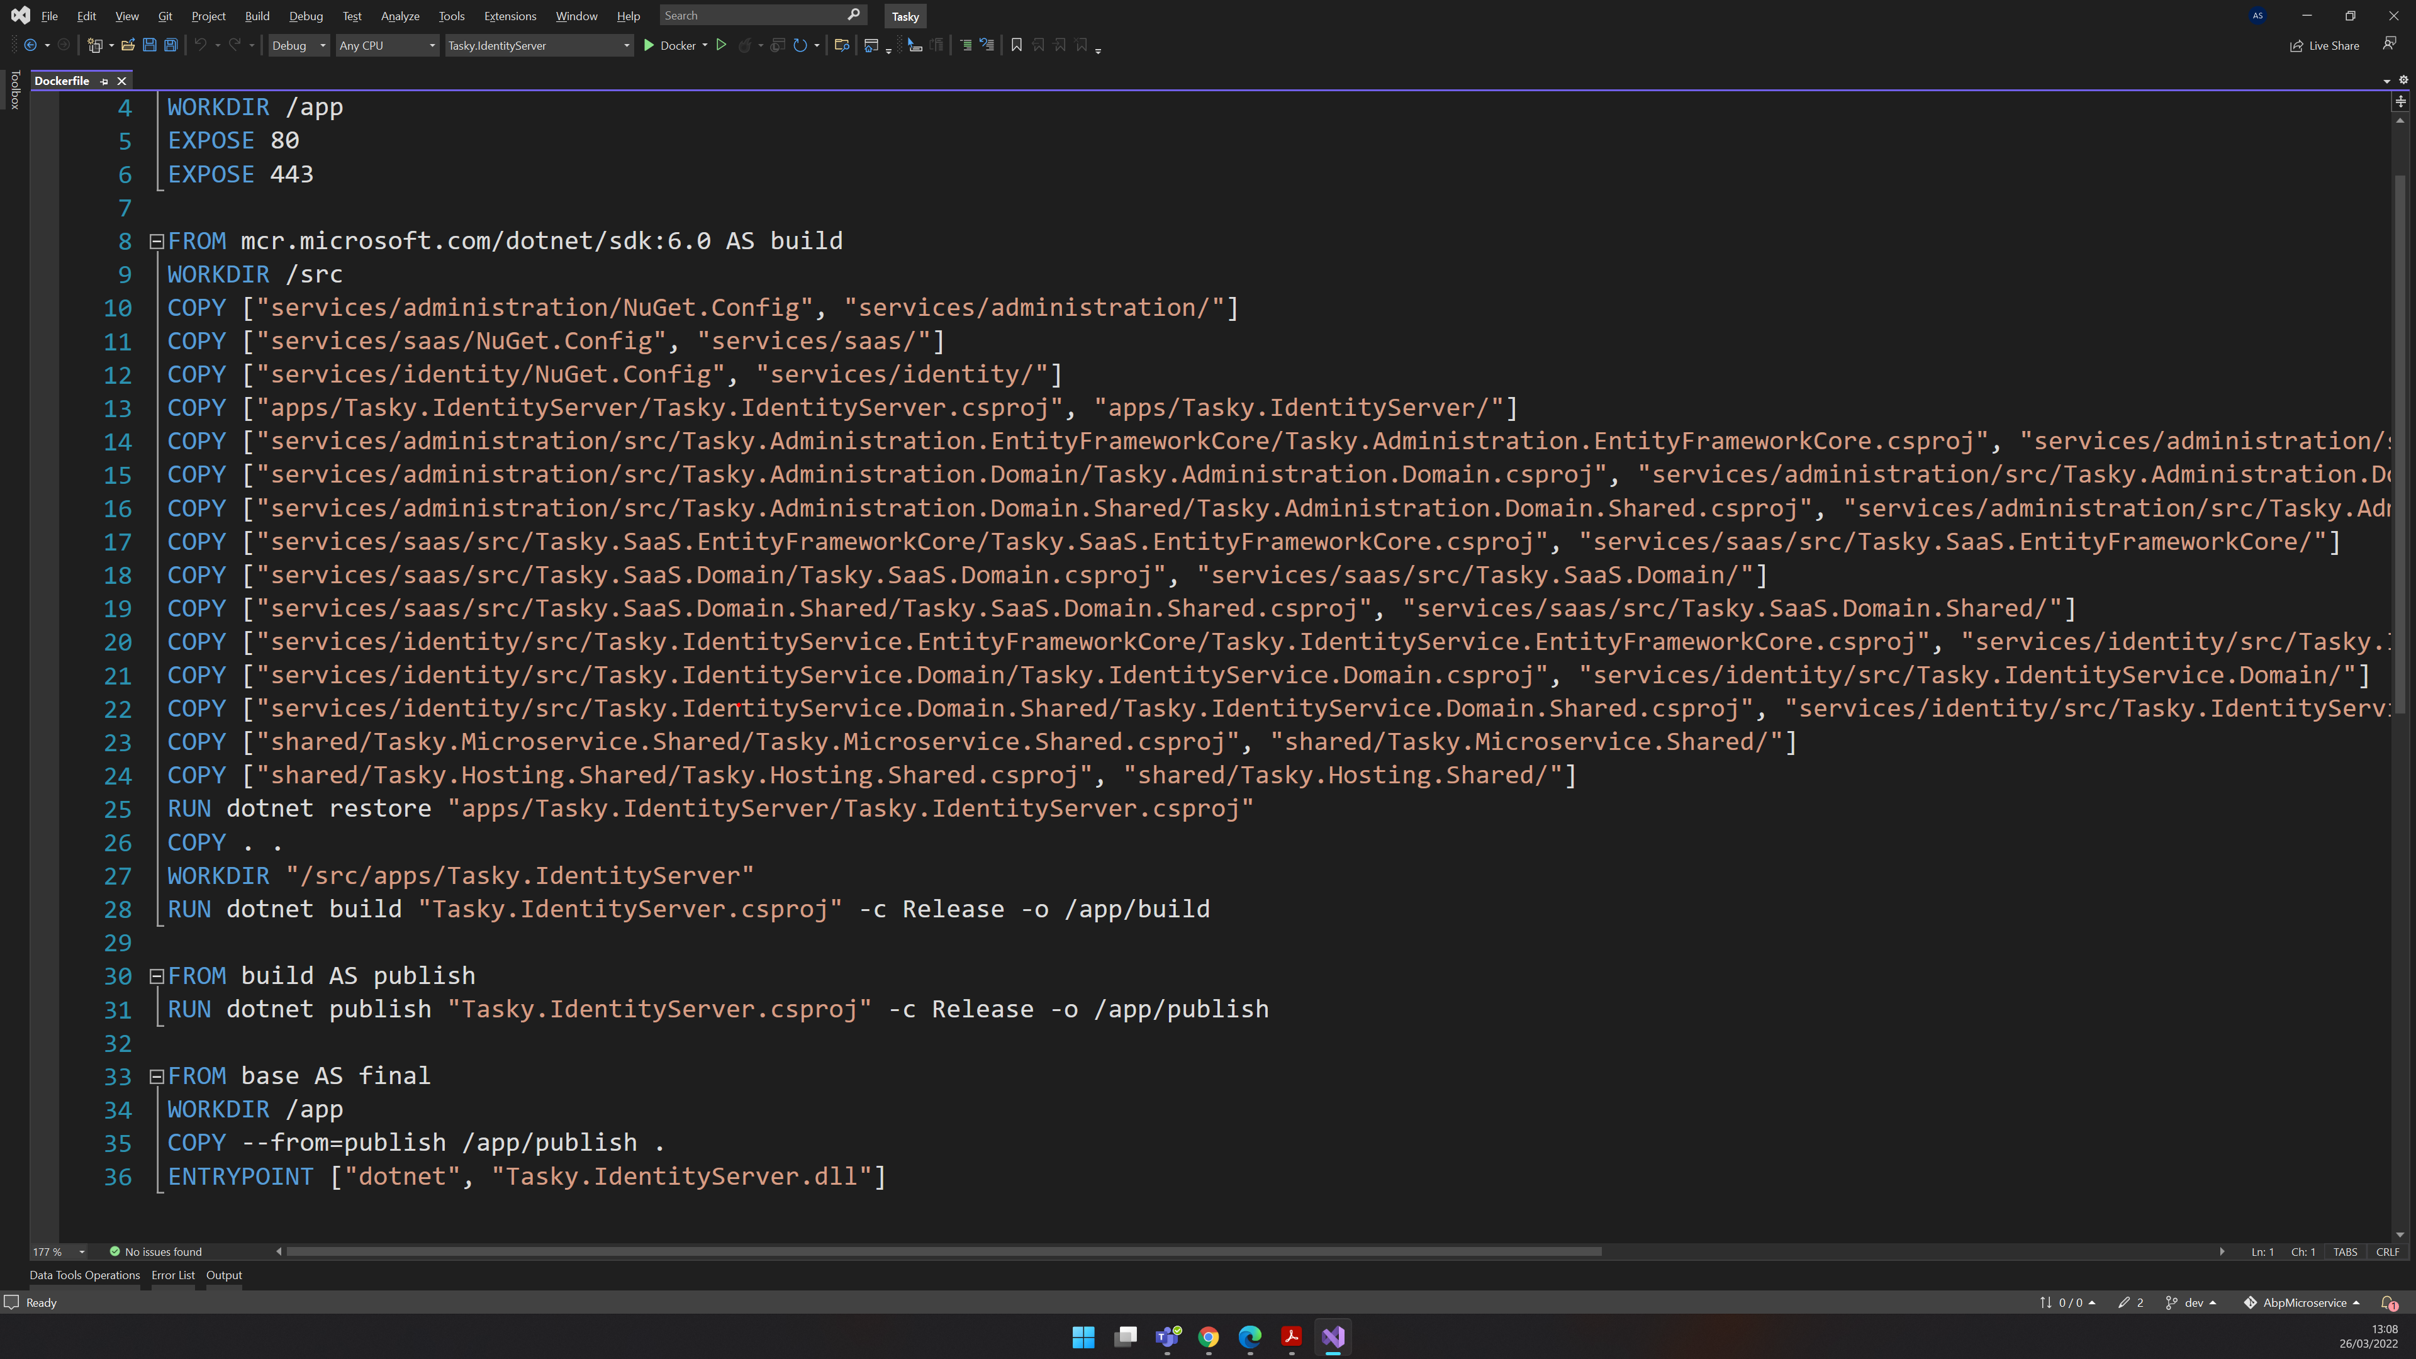Open the Tasky.IdentityServer startup project dropdown
This screenshot has width=2416, height=1359.
(539, 45)
